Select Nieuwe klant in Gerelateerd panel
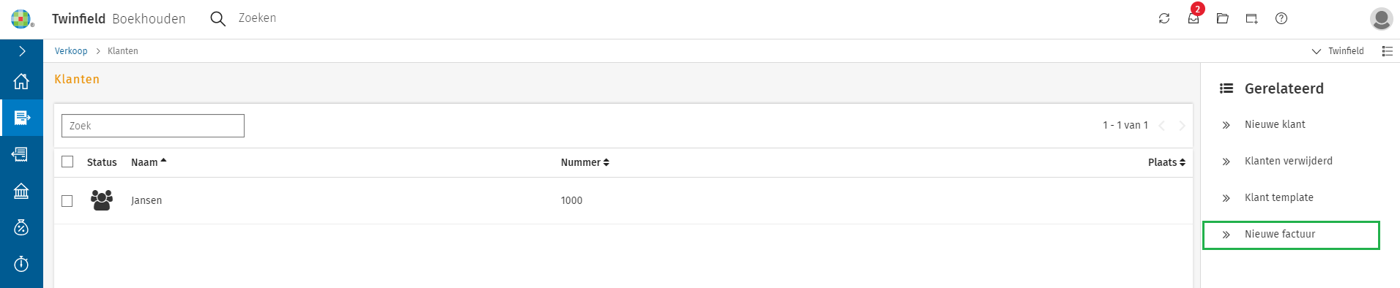This screenshot has width=1400, height=288. click(x=1275, y=125)
